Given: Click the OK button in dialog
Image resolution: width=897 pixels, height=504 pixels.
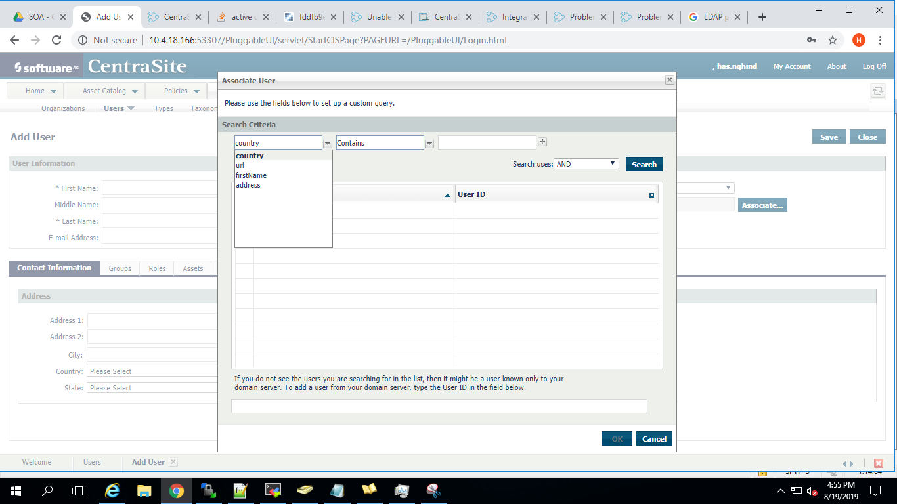Looking at the screenshot, I should coord(617,438).
